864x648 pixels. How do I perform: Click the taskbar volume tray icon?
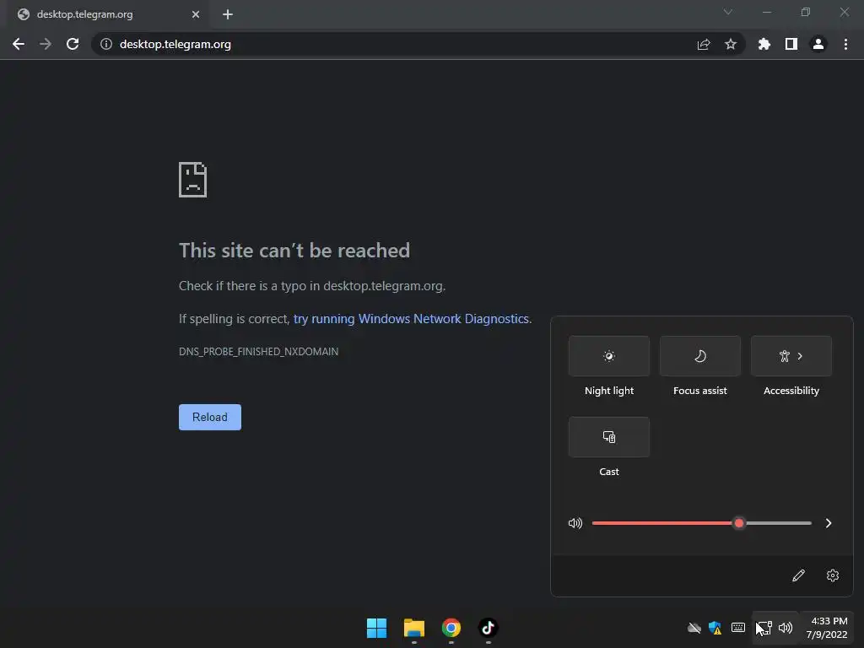[x=786, y=628]
